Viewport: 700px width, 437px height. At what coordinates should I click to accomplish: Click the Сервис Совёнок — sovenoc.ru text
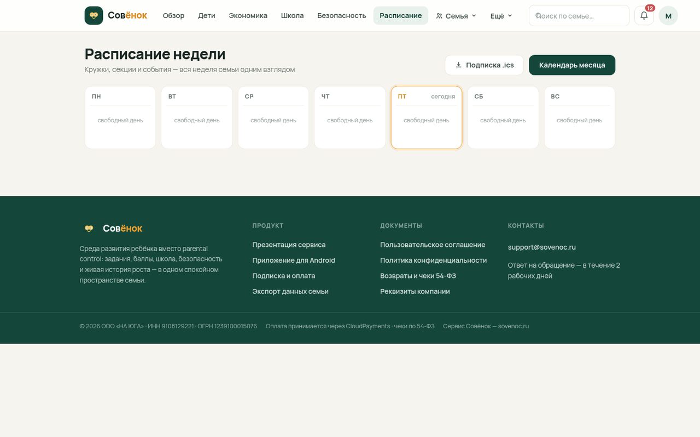click(486, 326)
